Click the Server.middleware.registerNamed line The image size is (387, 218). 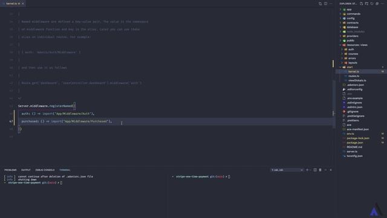click(47, 106)
